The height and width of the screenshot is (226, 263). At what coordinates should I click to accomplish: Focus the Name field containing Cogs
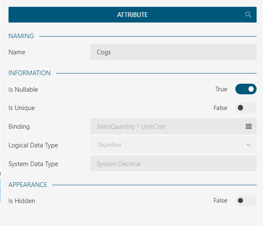tap(173, 52)
